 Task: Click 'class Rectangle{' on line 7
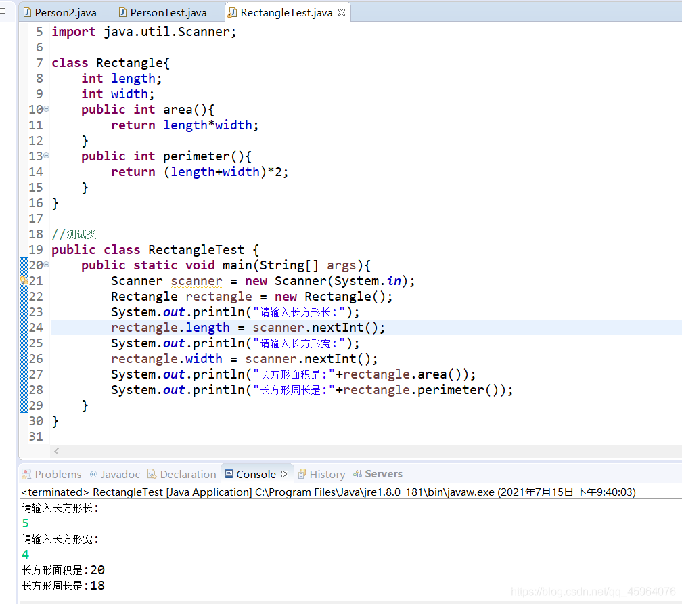click(x=111, y=63)
